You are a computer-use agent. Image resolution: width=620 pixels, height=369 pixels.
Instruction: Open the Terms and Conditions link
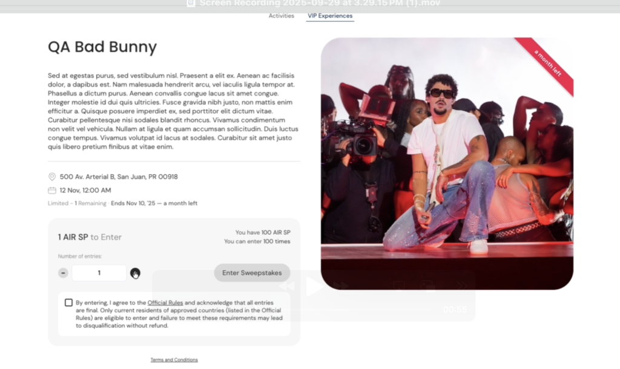174,360
